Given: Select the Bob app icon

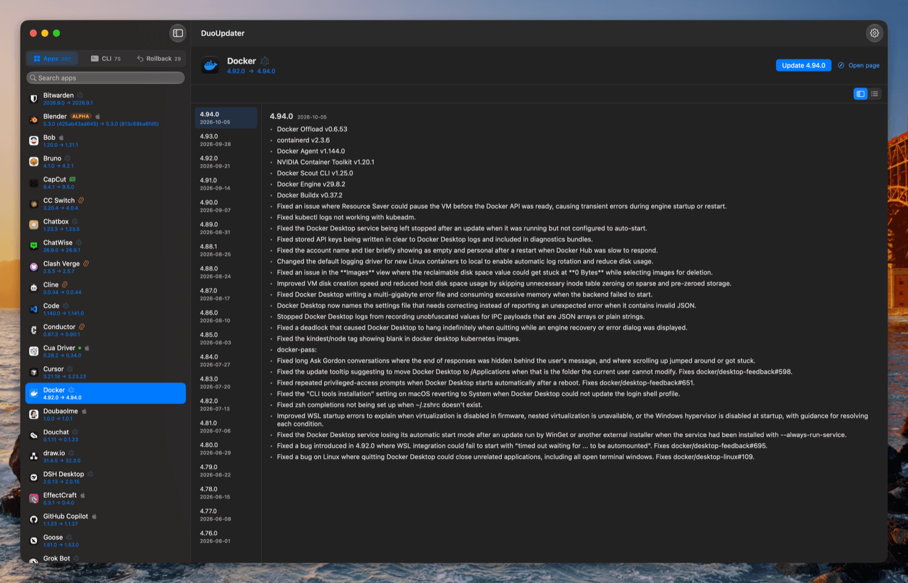Looking at the screenshot, I should coord(34,141).
